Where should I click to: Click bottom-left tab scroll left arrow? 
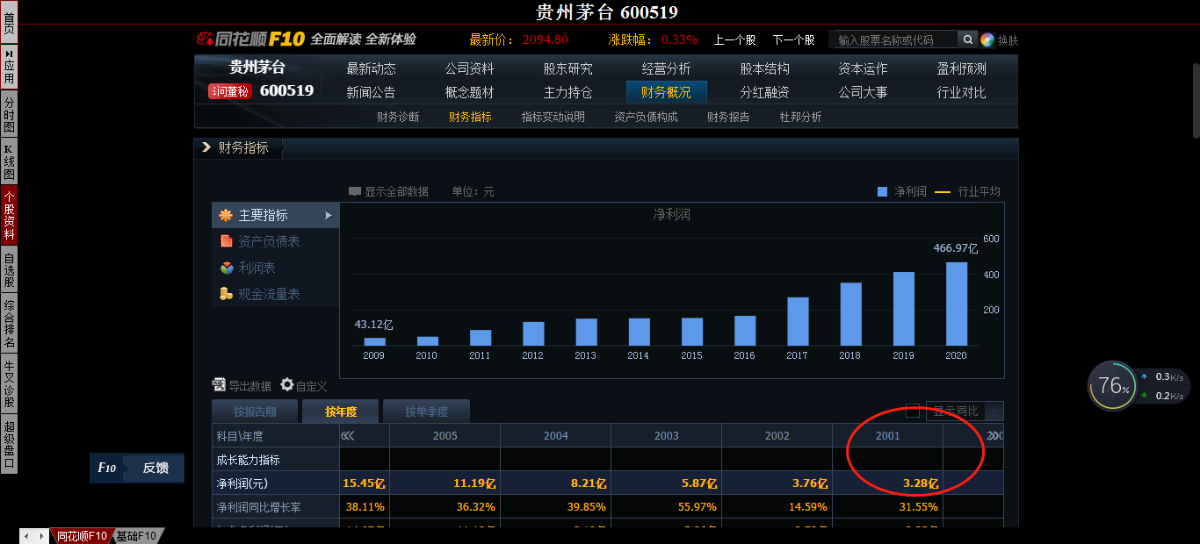point(26,536)
